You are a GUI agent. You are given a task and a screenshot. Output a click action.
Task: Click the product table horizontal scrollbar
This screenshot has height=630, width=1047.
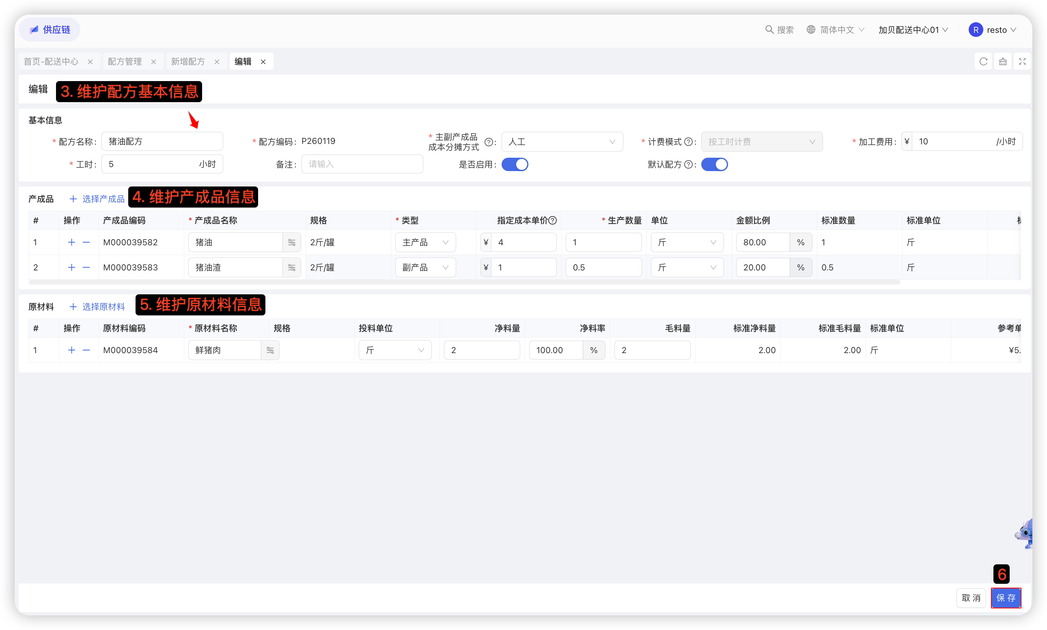464,282
